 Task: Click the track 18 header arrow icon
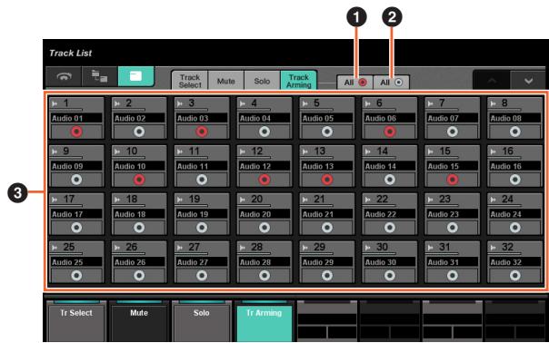117,200
